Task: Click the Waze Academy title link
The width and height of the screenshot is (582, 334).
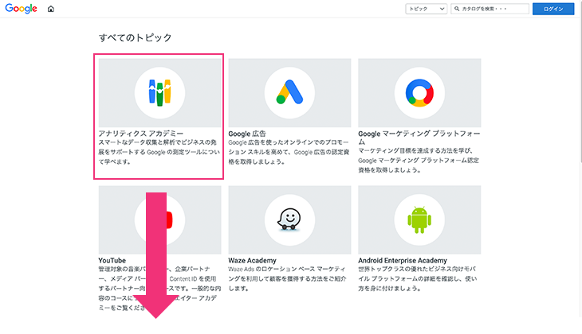Action: (x=252, y=260)
